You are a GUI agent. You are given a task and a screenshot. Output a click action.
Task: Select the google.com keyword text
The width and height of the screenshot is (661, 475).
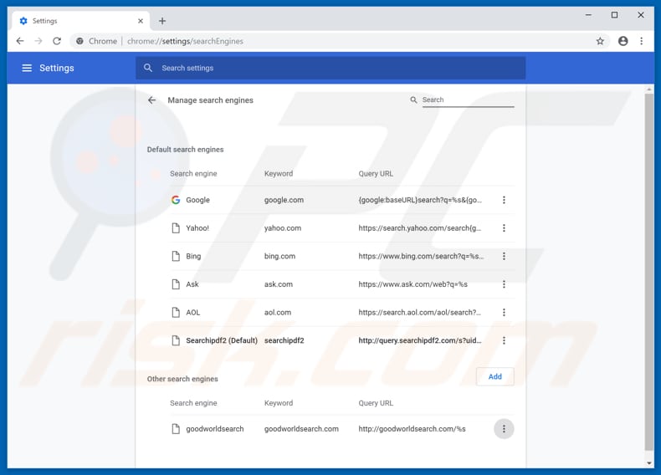point(284,200)
